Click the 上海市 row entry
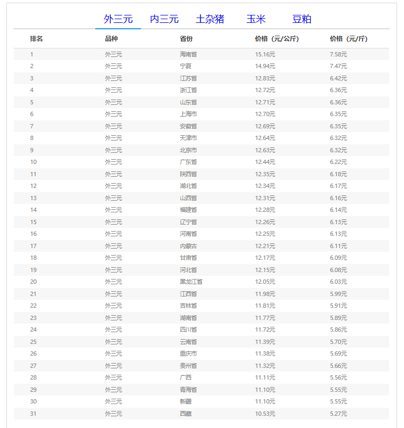Screen dimensions: 404x428 [188, 114]
